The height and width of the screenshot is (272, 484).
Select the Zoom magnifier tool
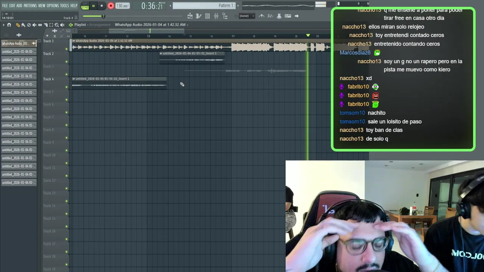(x=57, y=25)
